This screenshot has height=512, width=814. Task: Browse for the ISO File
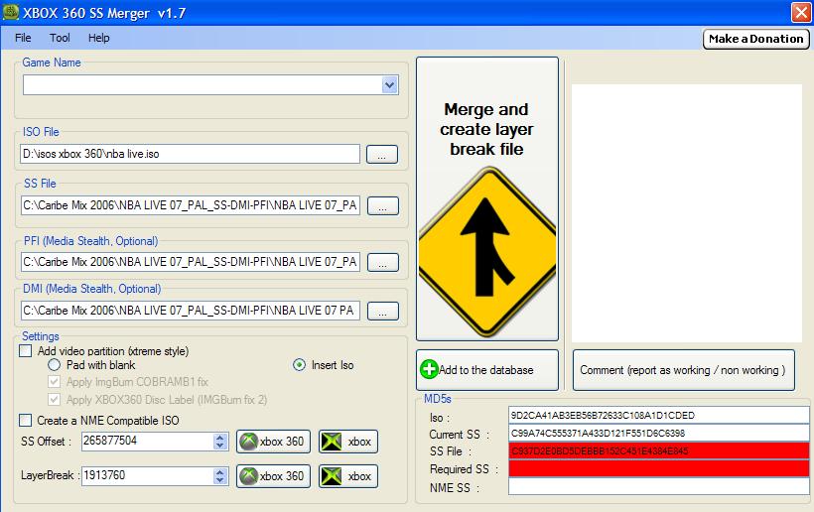pyautogui.click(x=382, y=155)
